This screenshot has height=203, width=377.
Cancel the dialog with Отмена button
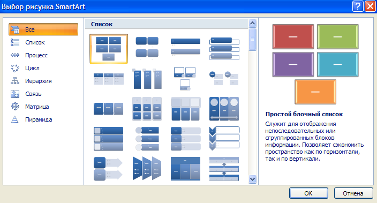pyautogui.click(x=353, y=193)
